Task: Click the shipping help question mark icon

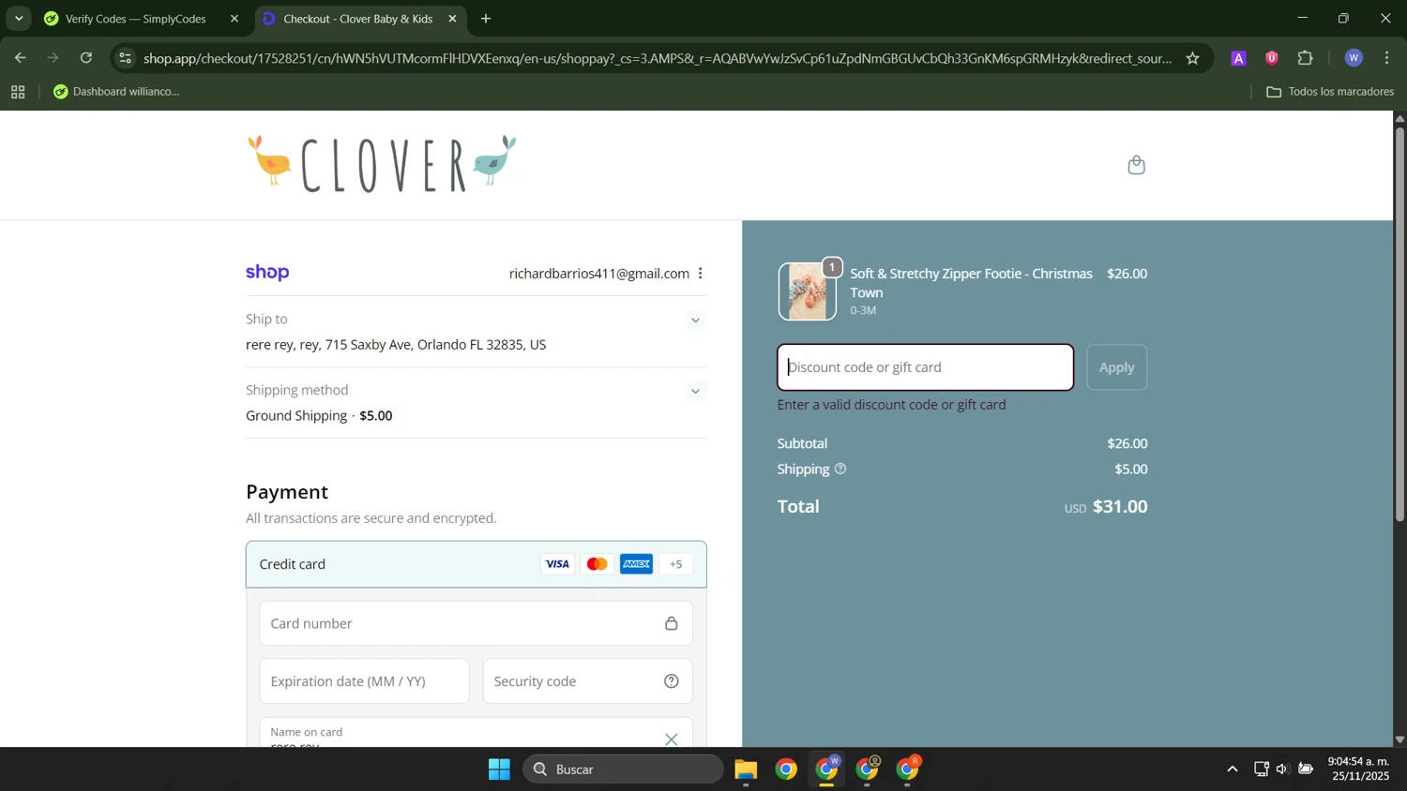Action: click(x=840, y=469)
